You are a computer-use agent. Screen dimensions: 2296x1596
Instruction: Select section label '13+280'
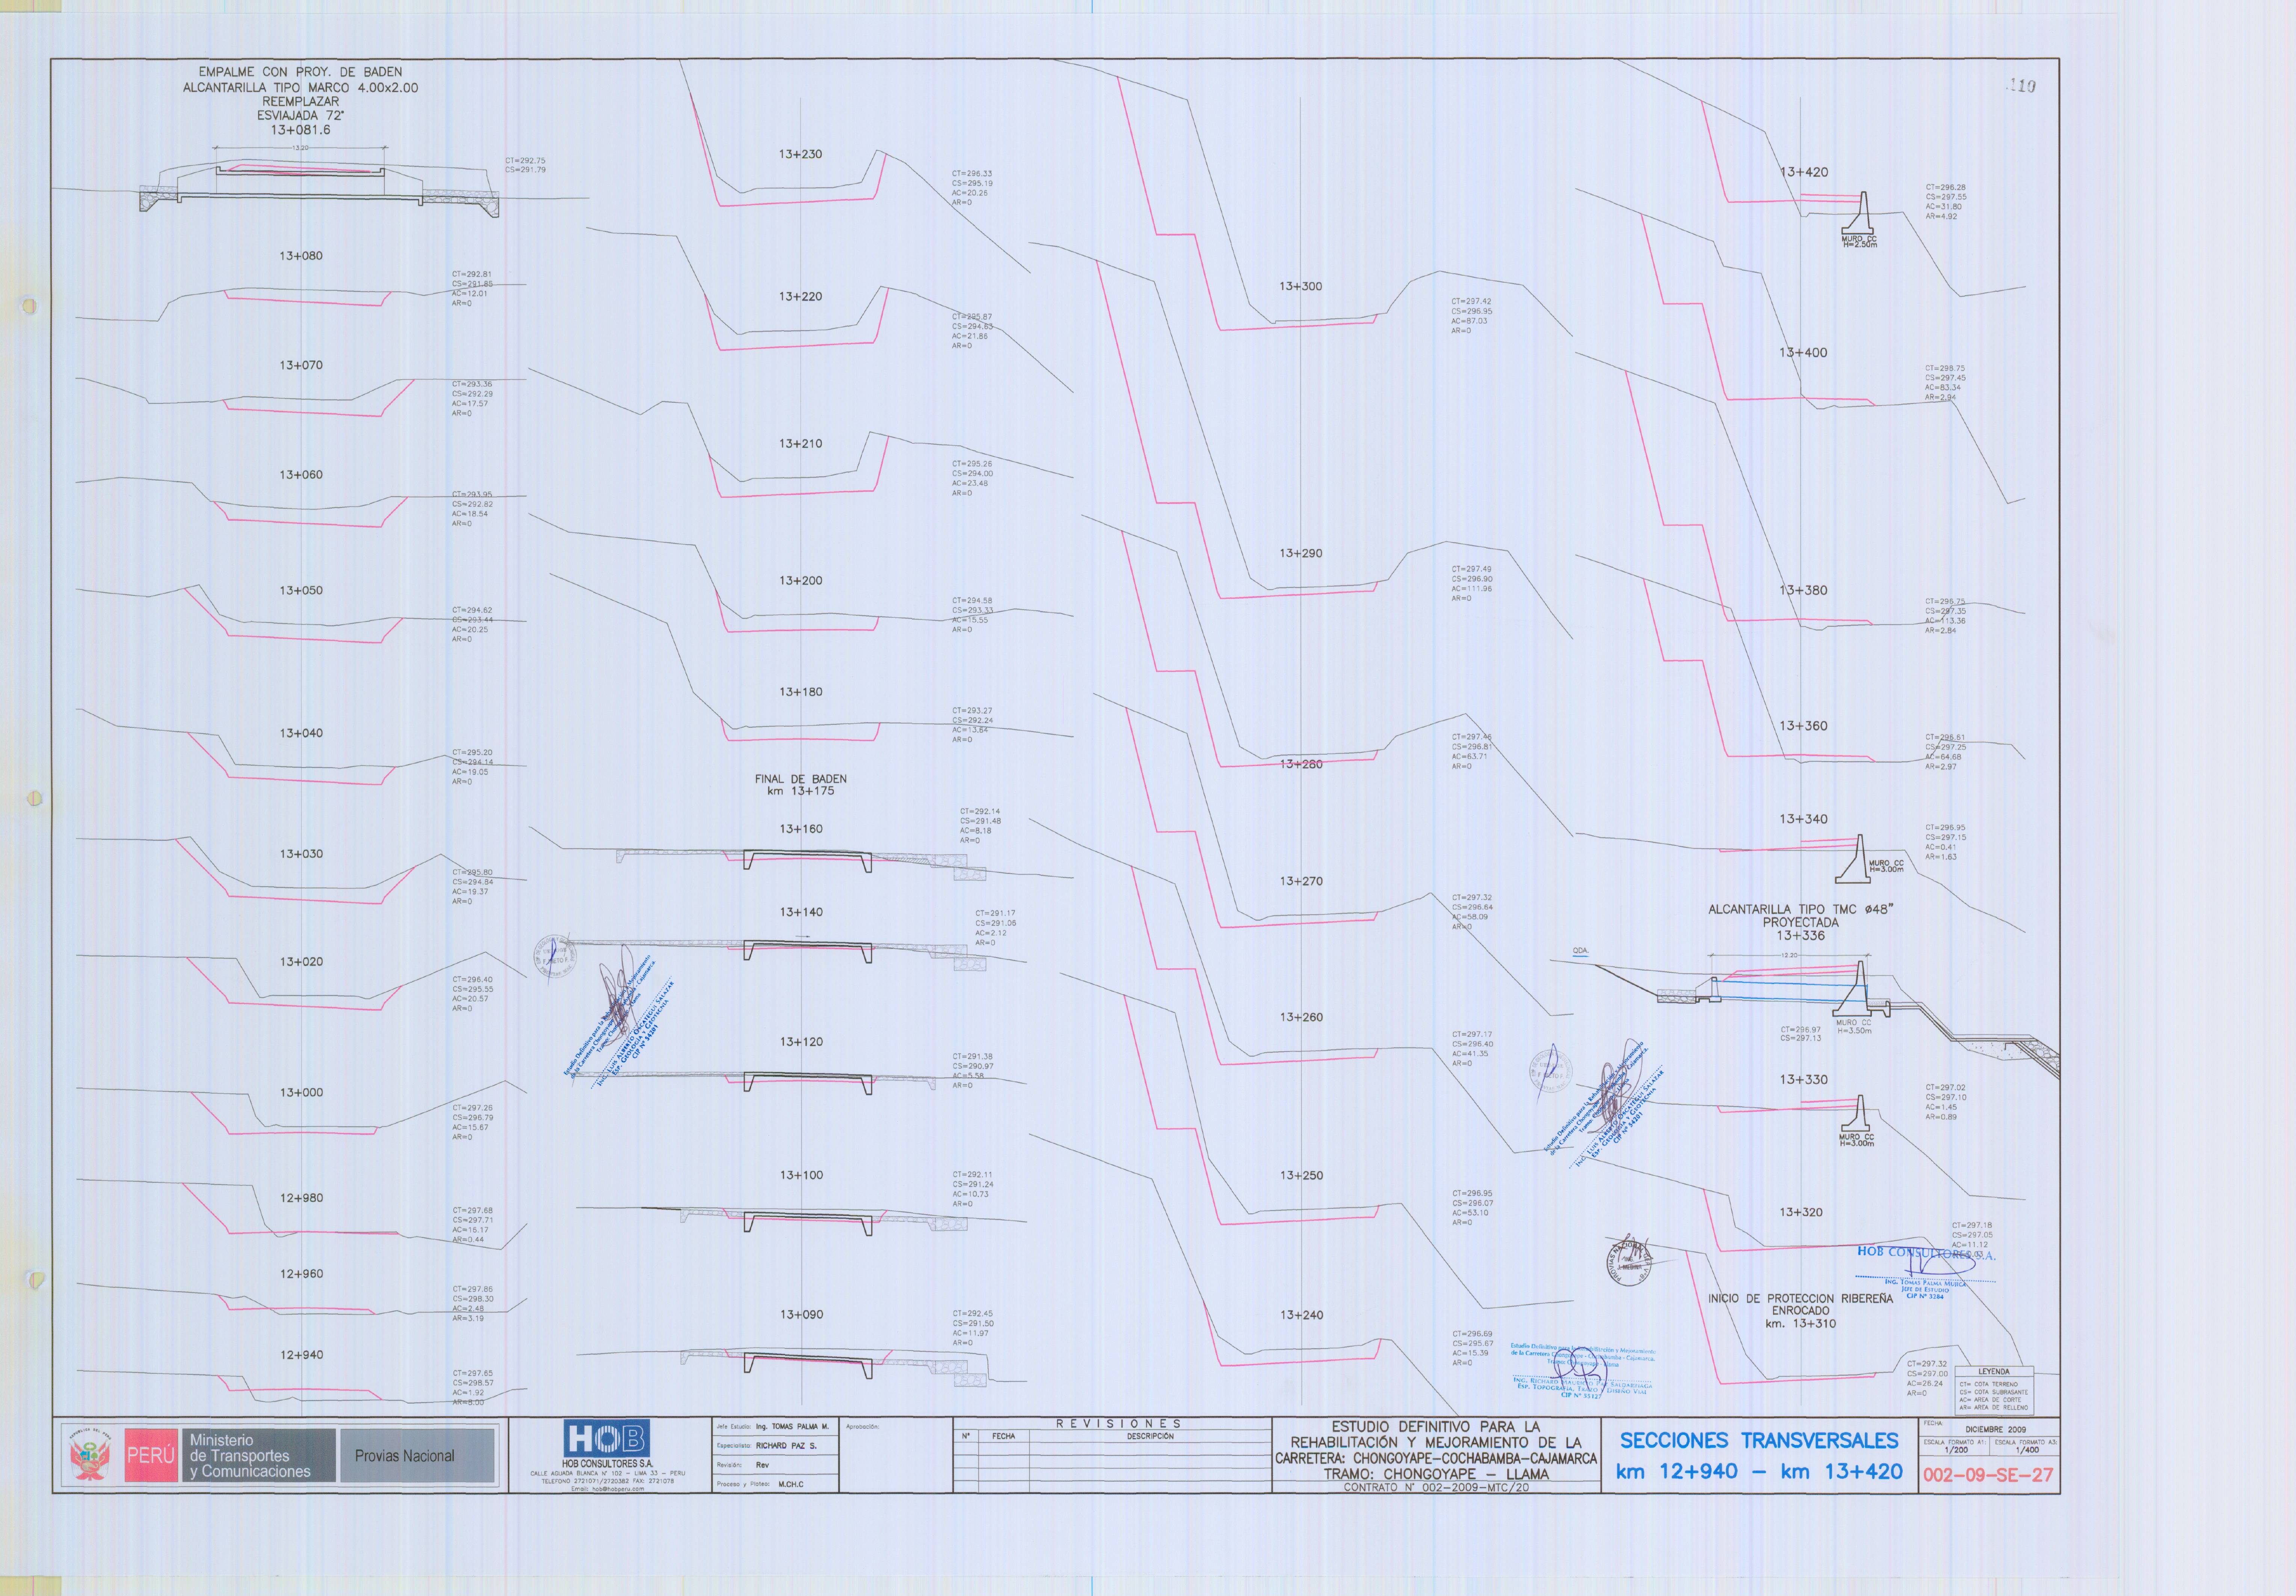pos(1301,764)
